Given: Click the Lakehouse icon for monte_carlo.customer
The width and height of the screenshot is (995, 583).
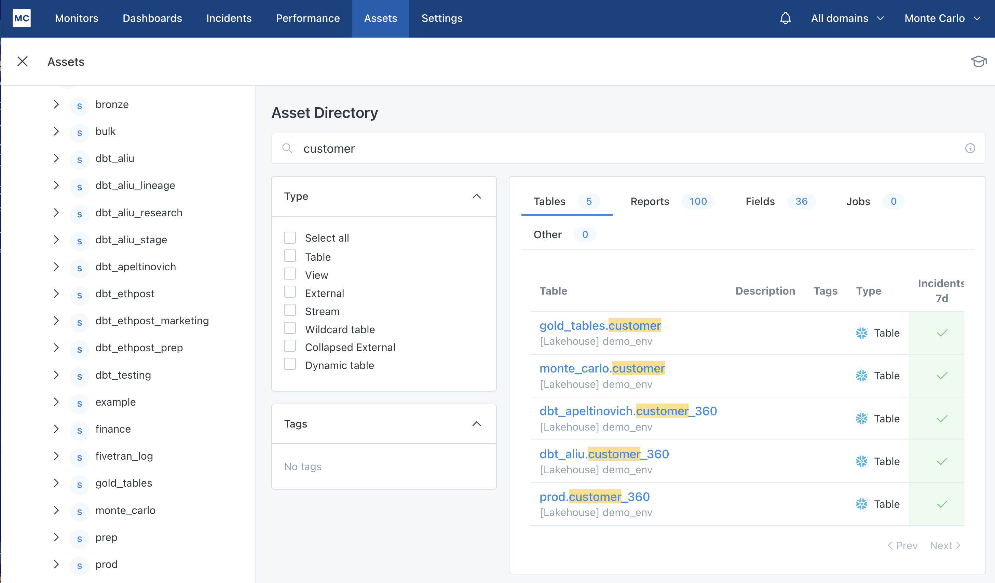Looking at the screenshot, I should pyautogui.click(x=862, y=376).
